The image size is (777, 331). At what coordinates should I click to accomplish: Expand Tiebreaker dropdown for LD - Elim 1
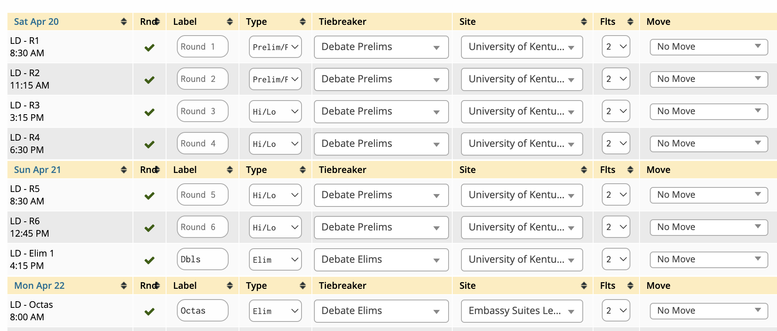tap(381, 260)
